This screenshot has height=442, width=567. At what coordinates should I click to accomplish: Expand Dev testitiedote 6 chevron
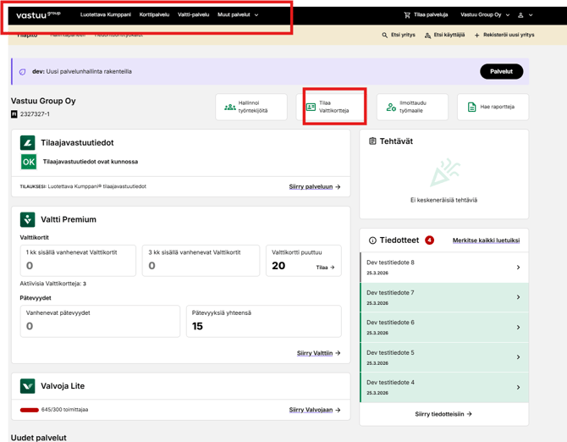518,328
